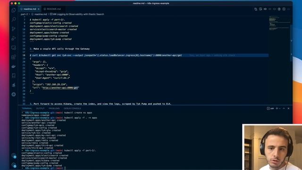Image resolution: width=302 pixels, height=170 pixels.
Task: Switch to the TERMINAL panel tab
Action: tap(27, 108)
